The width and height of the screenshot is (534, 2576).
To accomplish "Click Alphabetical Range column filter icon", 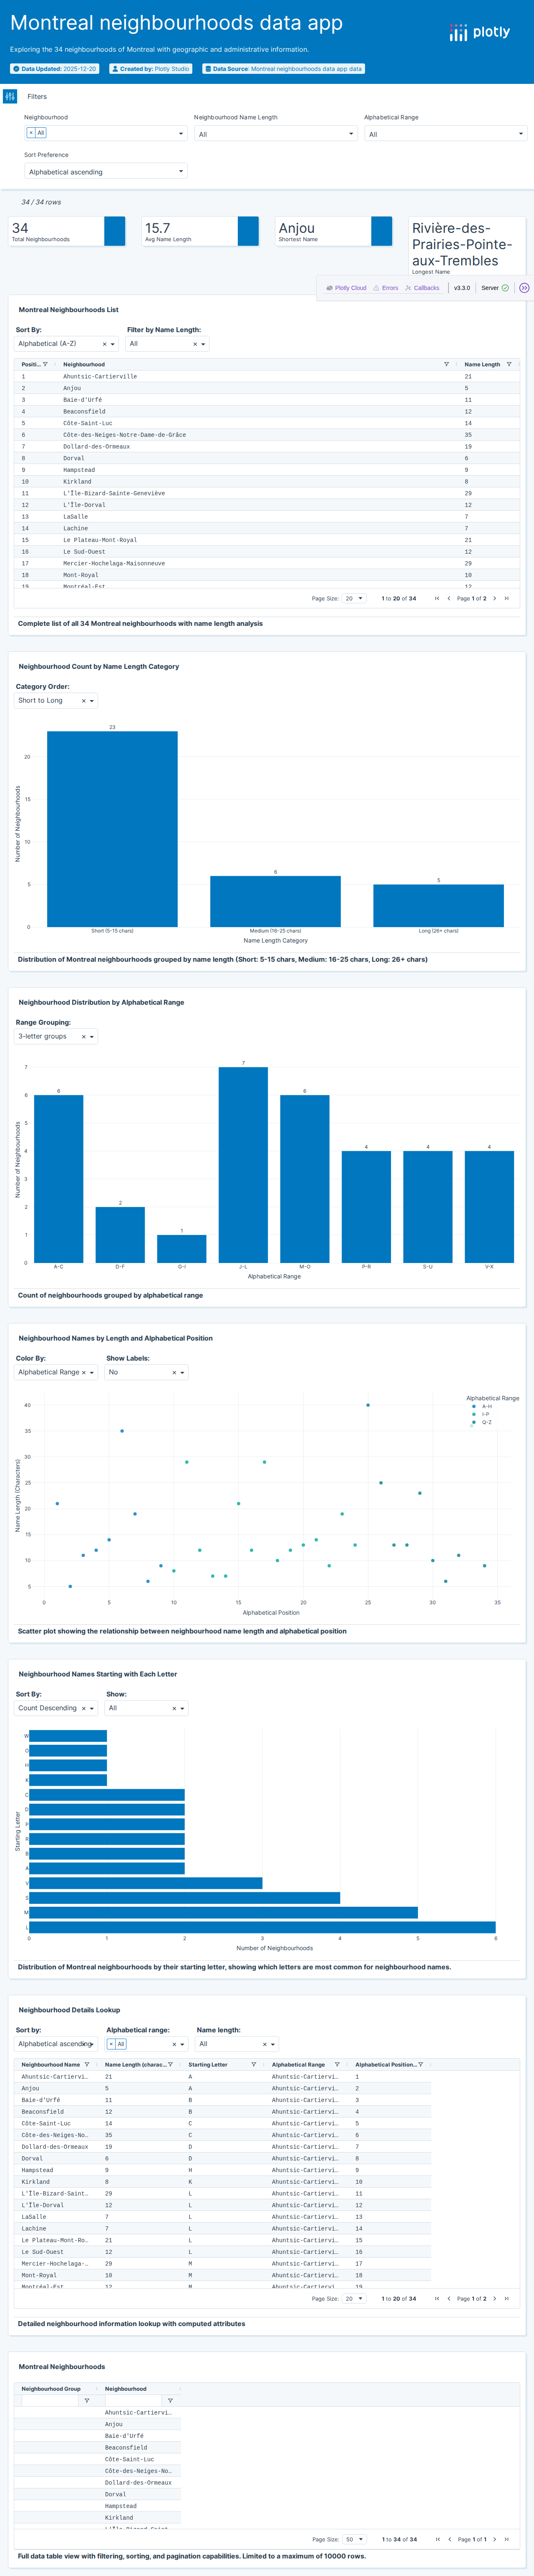I will [337, 2064].
